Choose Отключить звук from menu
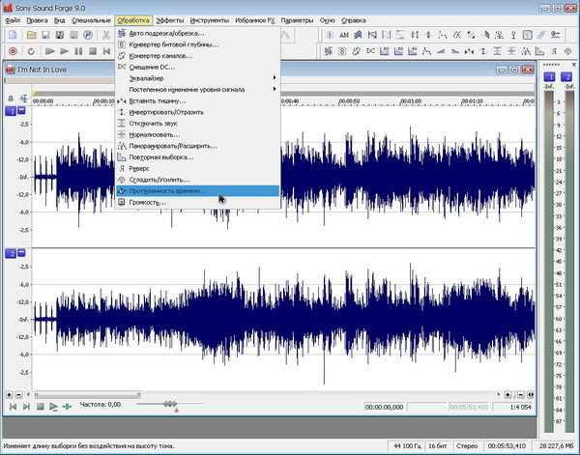The width and height of the screenshot is (580, 455). (198, 124)
